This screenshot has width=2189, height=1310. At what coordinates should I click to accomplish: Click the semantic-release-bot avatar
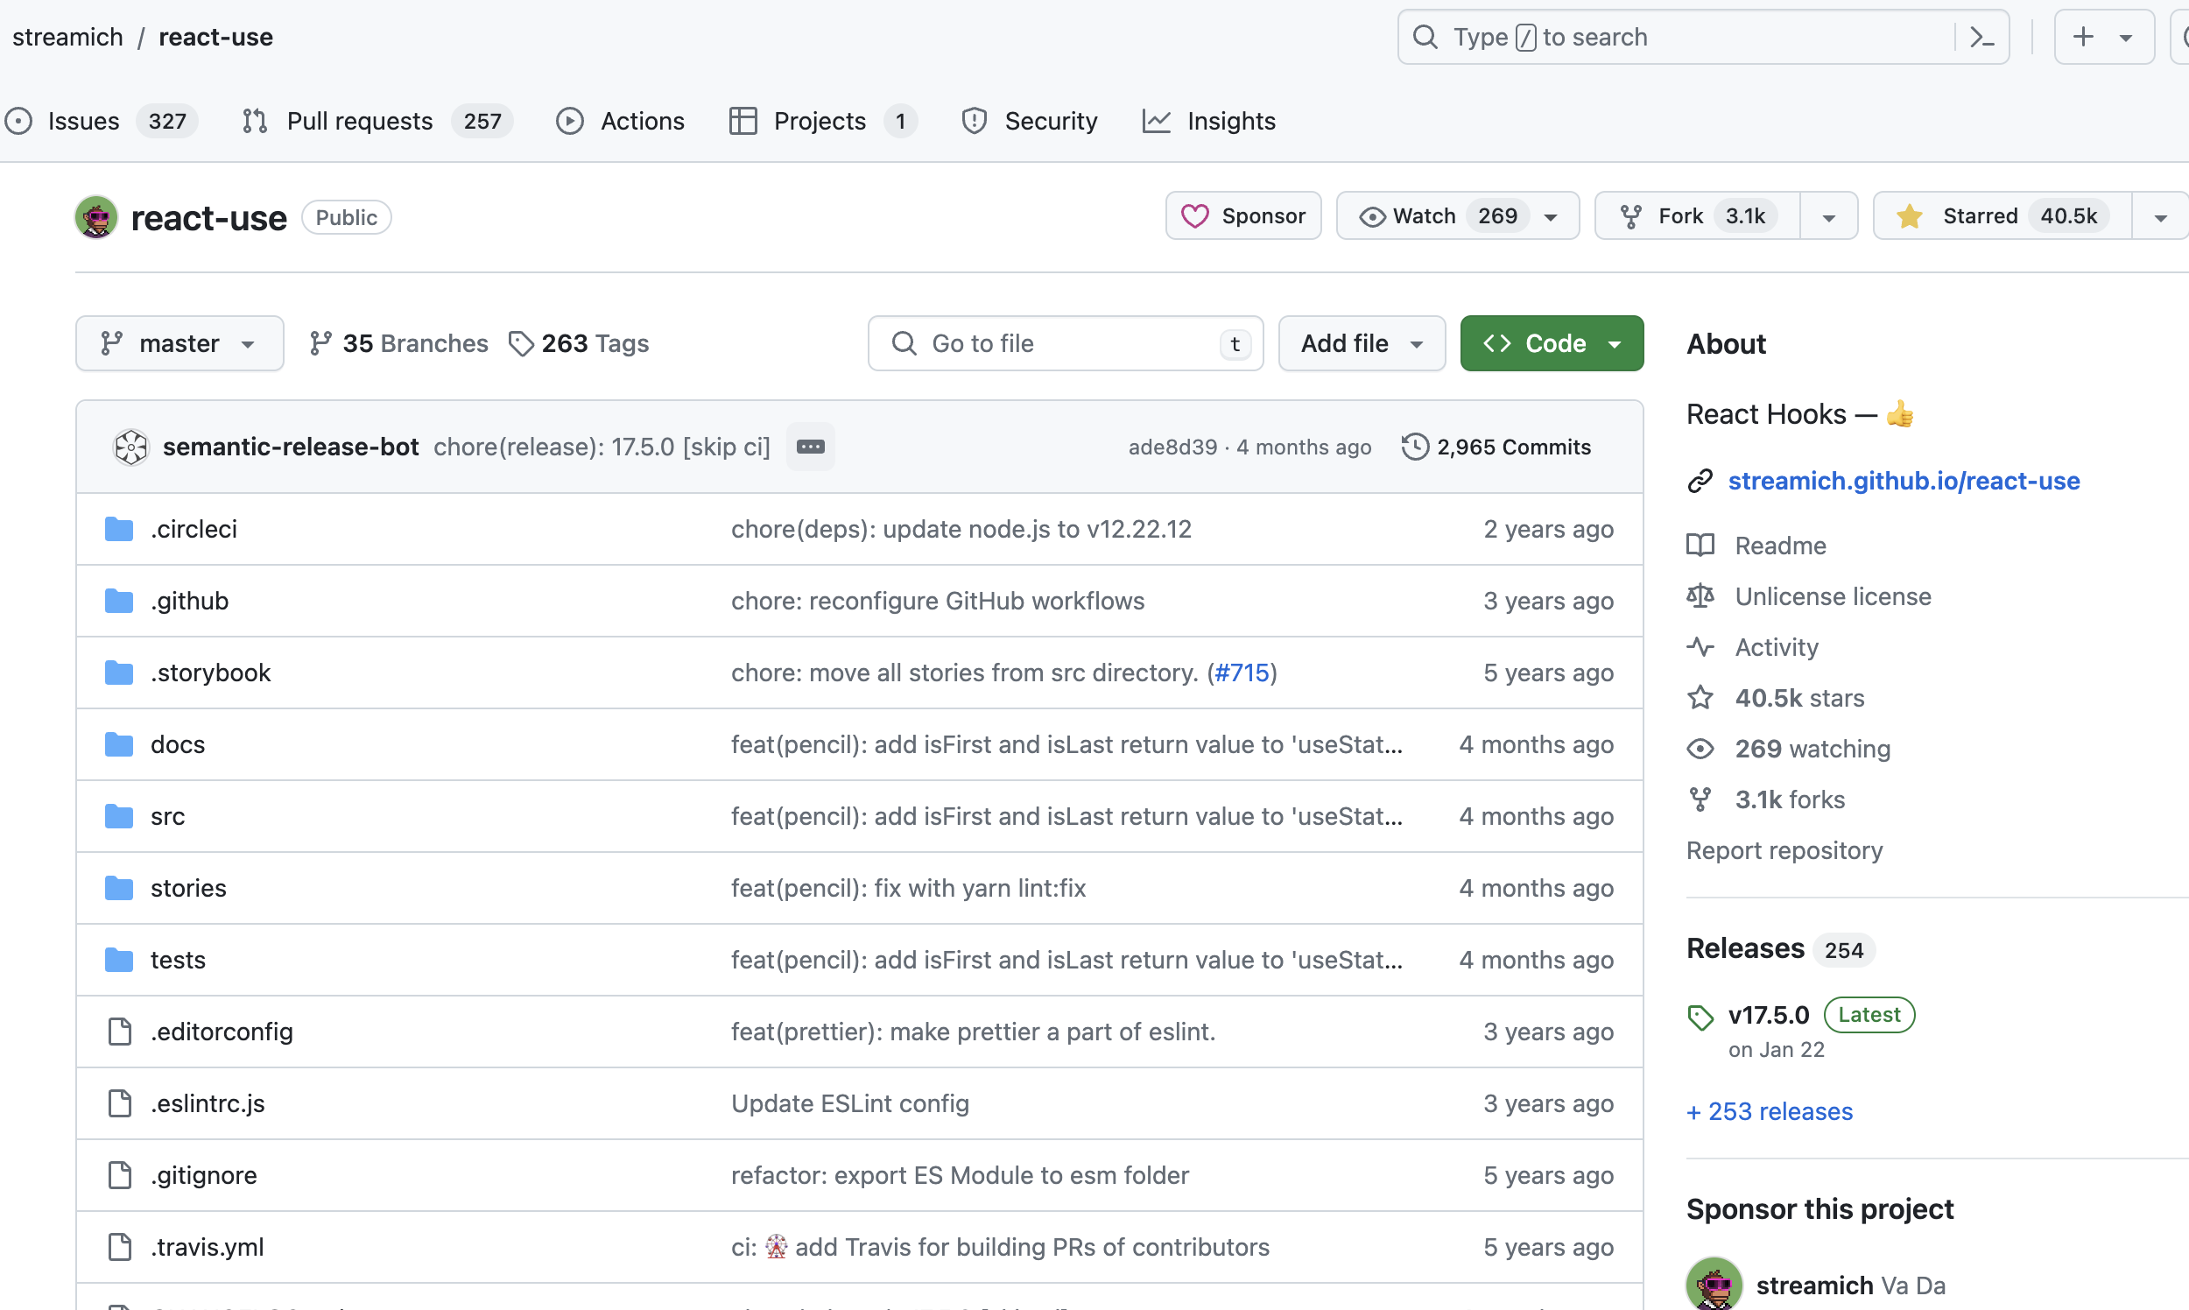pos(130,447)
